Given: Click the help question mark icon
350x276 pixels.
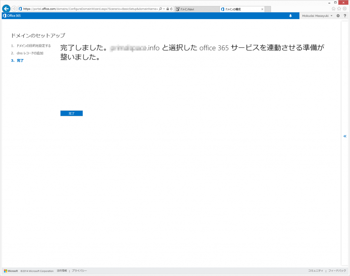Looking at the screenshot, I should (x=345, y=16).
